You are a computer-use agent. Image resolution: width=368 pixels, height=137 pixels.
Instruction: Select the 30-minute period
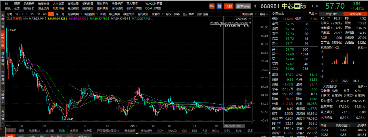[38, 14]
